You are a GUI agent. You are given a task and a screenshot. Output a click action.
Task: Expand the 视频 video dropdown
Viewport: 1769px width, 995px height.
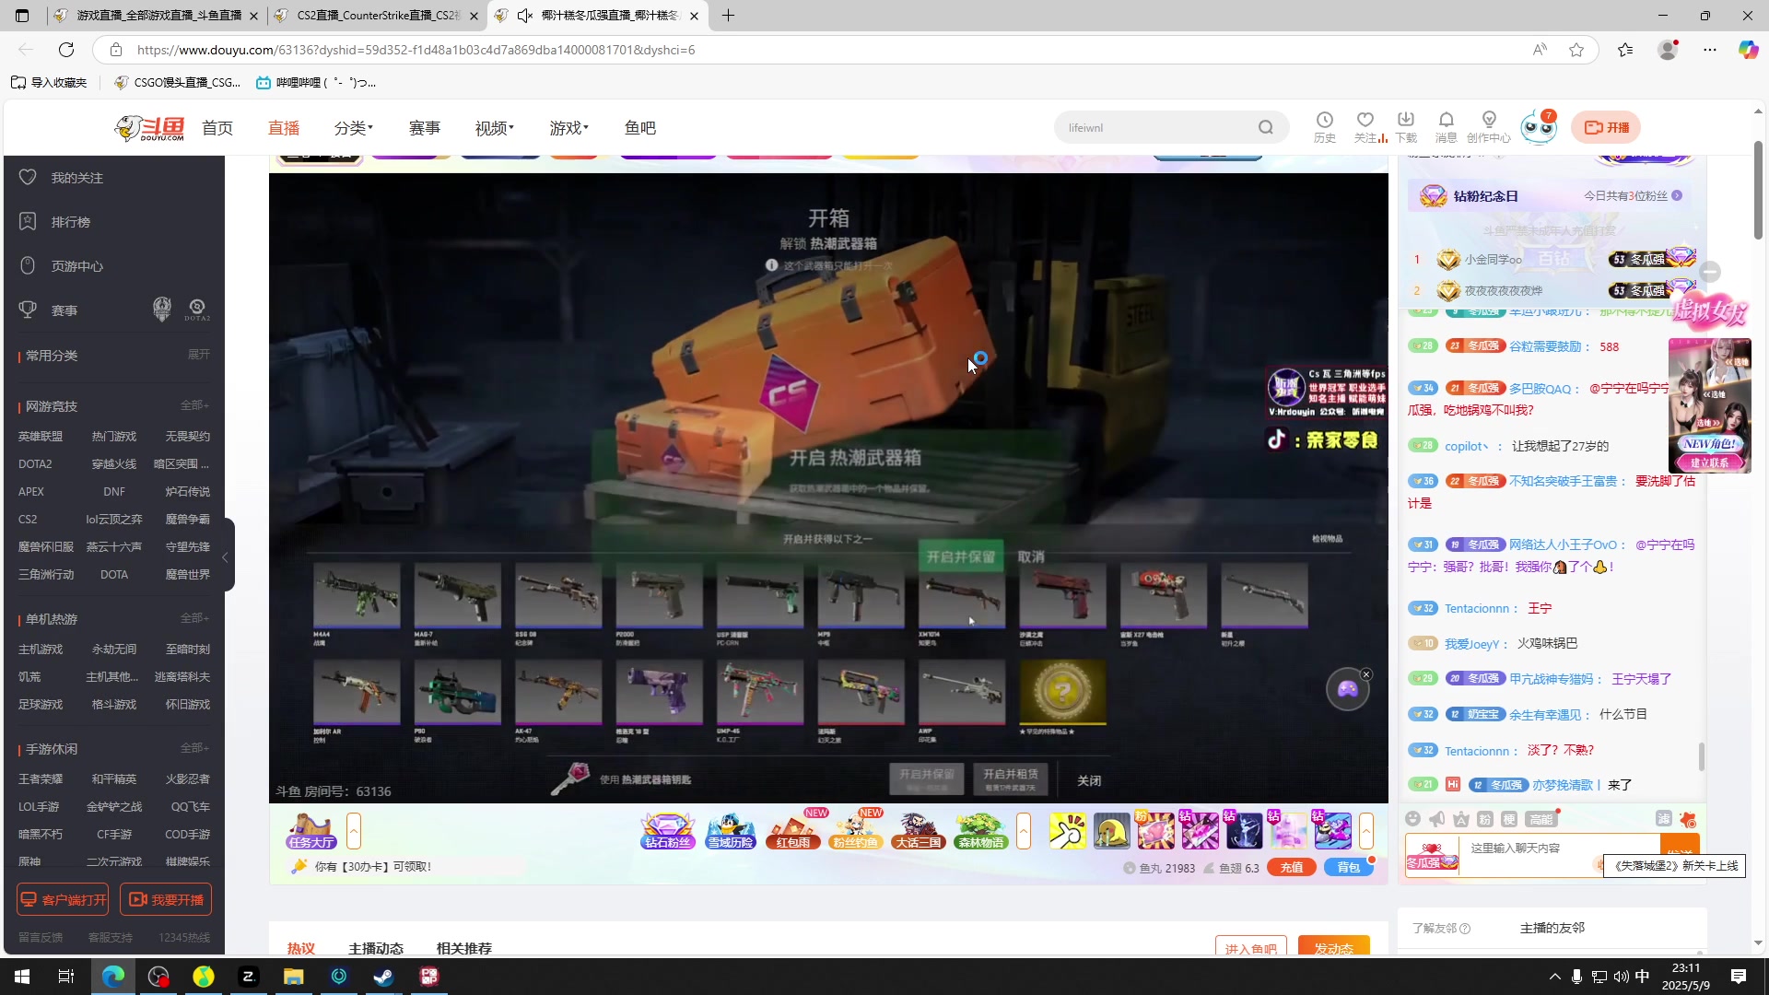point(495,128)
